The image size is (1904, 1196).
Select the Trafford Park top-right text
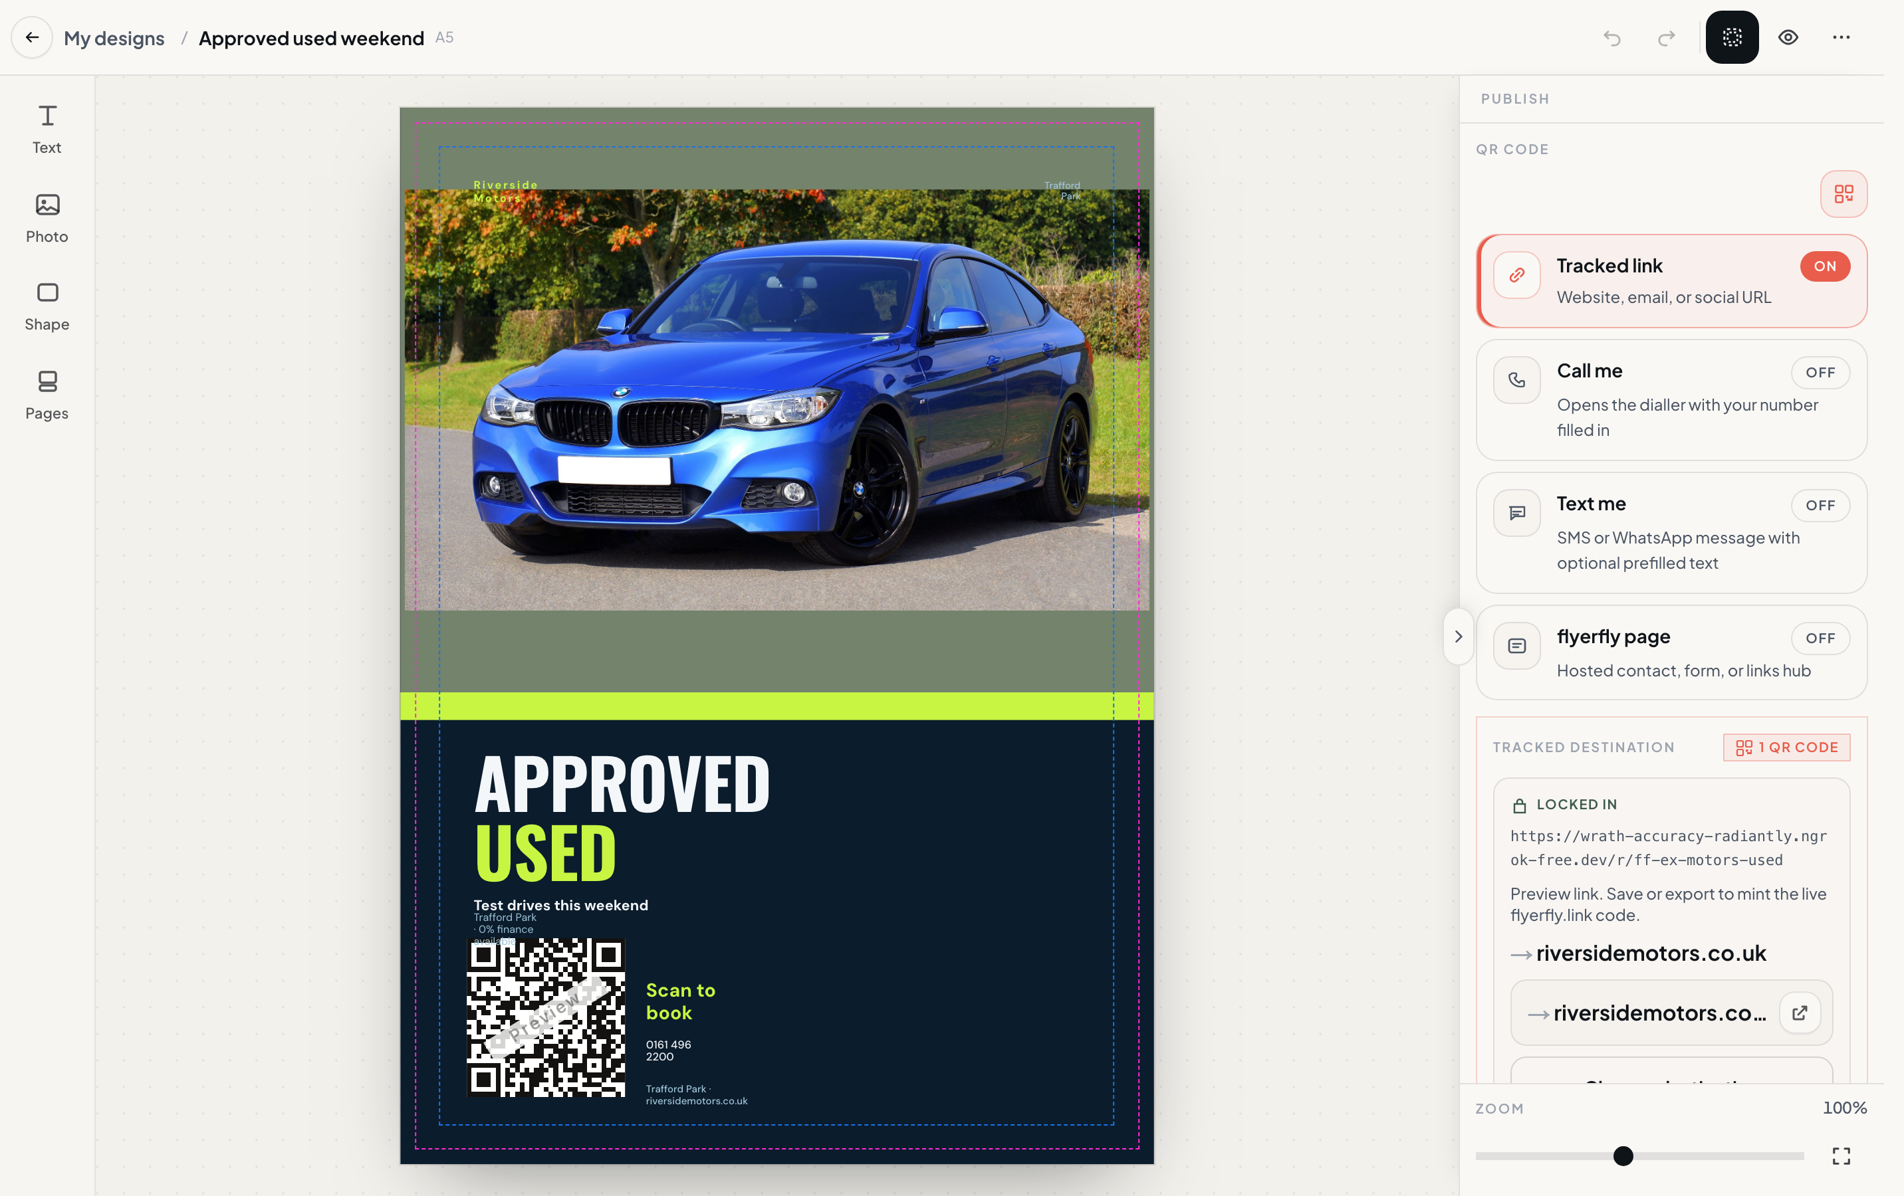click(x=1062, y=191)
